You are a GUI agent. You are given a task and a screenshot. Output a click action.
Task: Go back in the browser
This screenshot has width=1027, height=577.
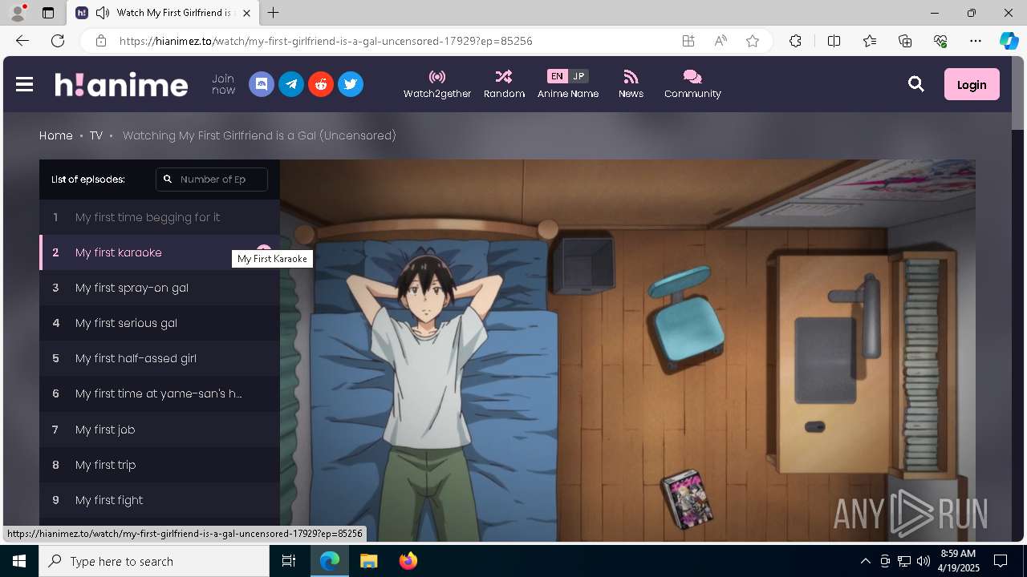pos(22,41)
